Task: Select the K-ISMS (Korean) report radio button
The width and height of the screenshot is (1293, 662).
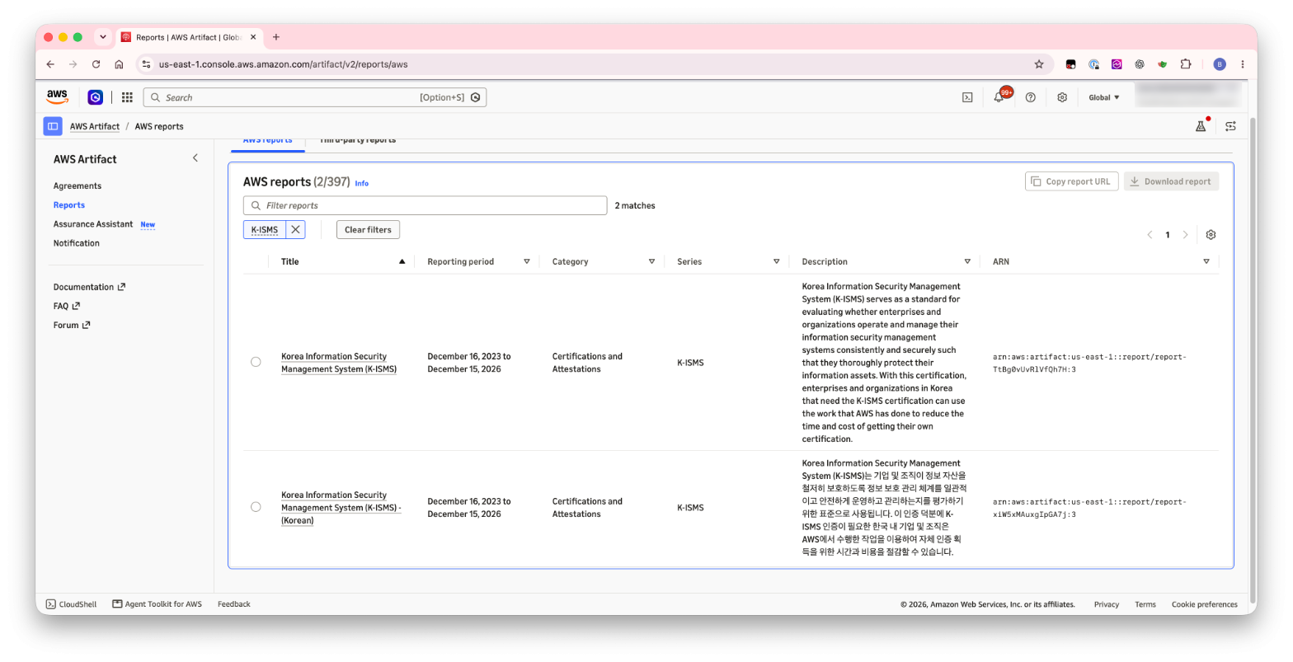Action: click(x=256, y=507)
